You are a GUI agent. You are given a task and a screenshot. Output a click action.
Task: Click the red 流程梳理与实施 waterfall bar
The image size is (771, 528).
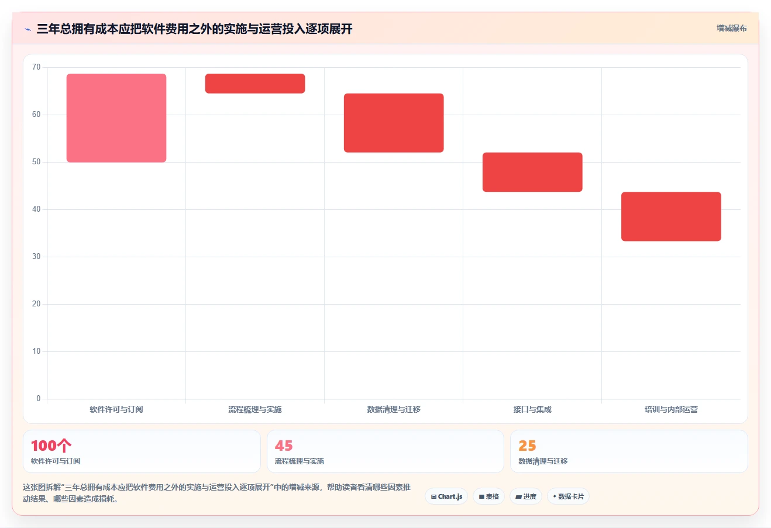click(255, 84)
